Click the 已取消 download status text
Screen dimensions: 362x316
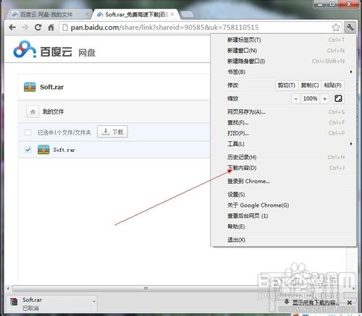tap(30, 308)
